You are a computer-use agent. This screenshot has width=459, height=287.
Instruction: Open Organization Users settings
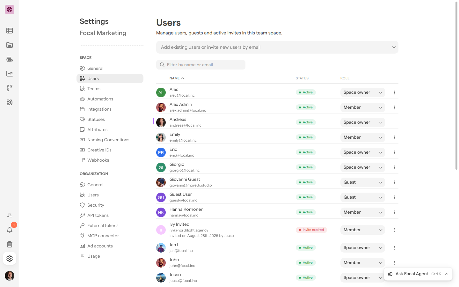point(110,195)
